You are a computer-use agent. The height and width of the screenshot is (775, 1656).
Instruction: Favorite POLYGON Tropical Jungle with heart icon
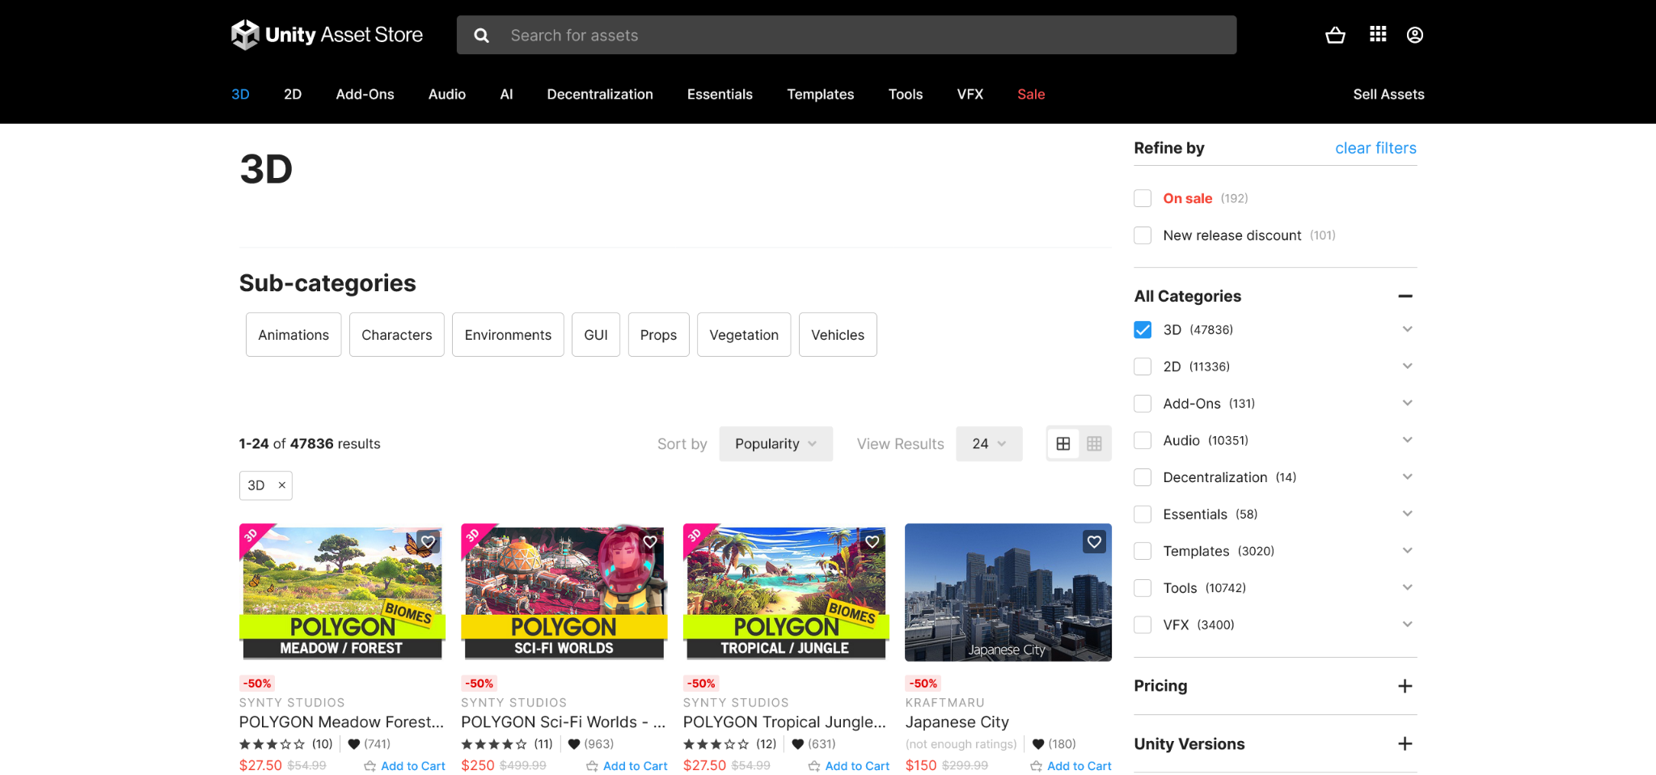872,542
